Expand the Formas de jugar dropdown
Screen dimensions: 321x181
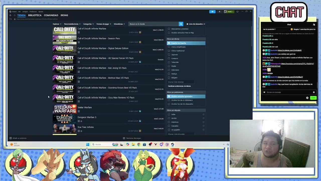[x=104, y=24]
